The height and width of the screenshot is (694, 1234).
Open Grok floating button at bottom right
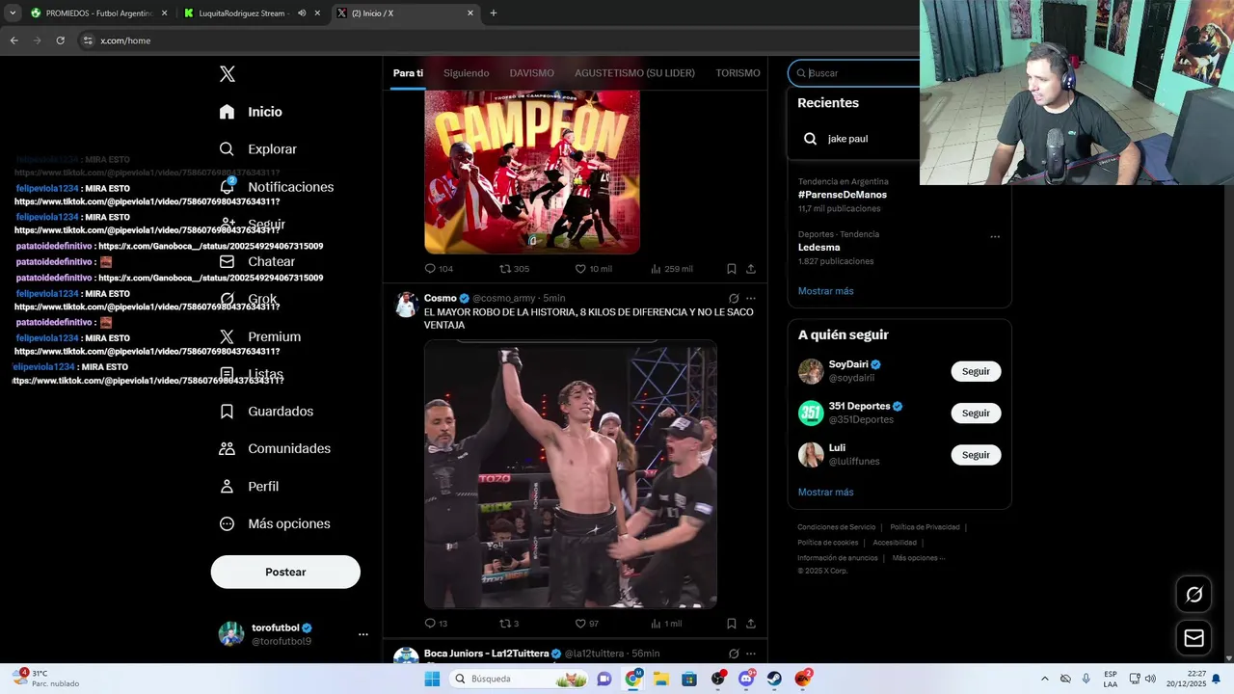click(x=1194, y=595)
